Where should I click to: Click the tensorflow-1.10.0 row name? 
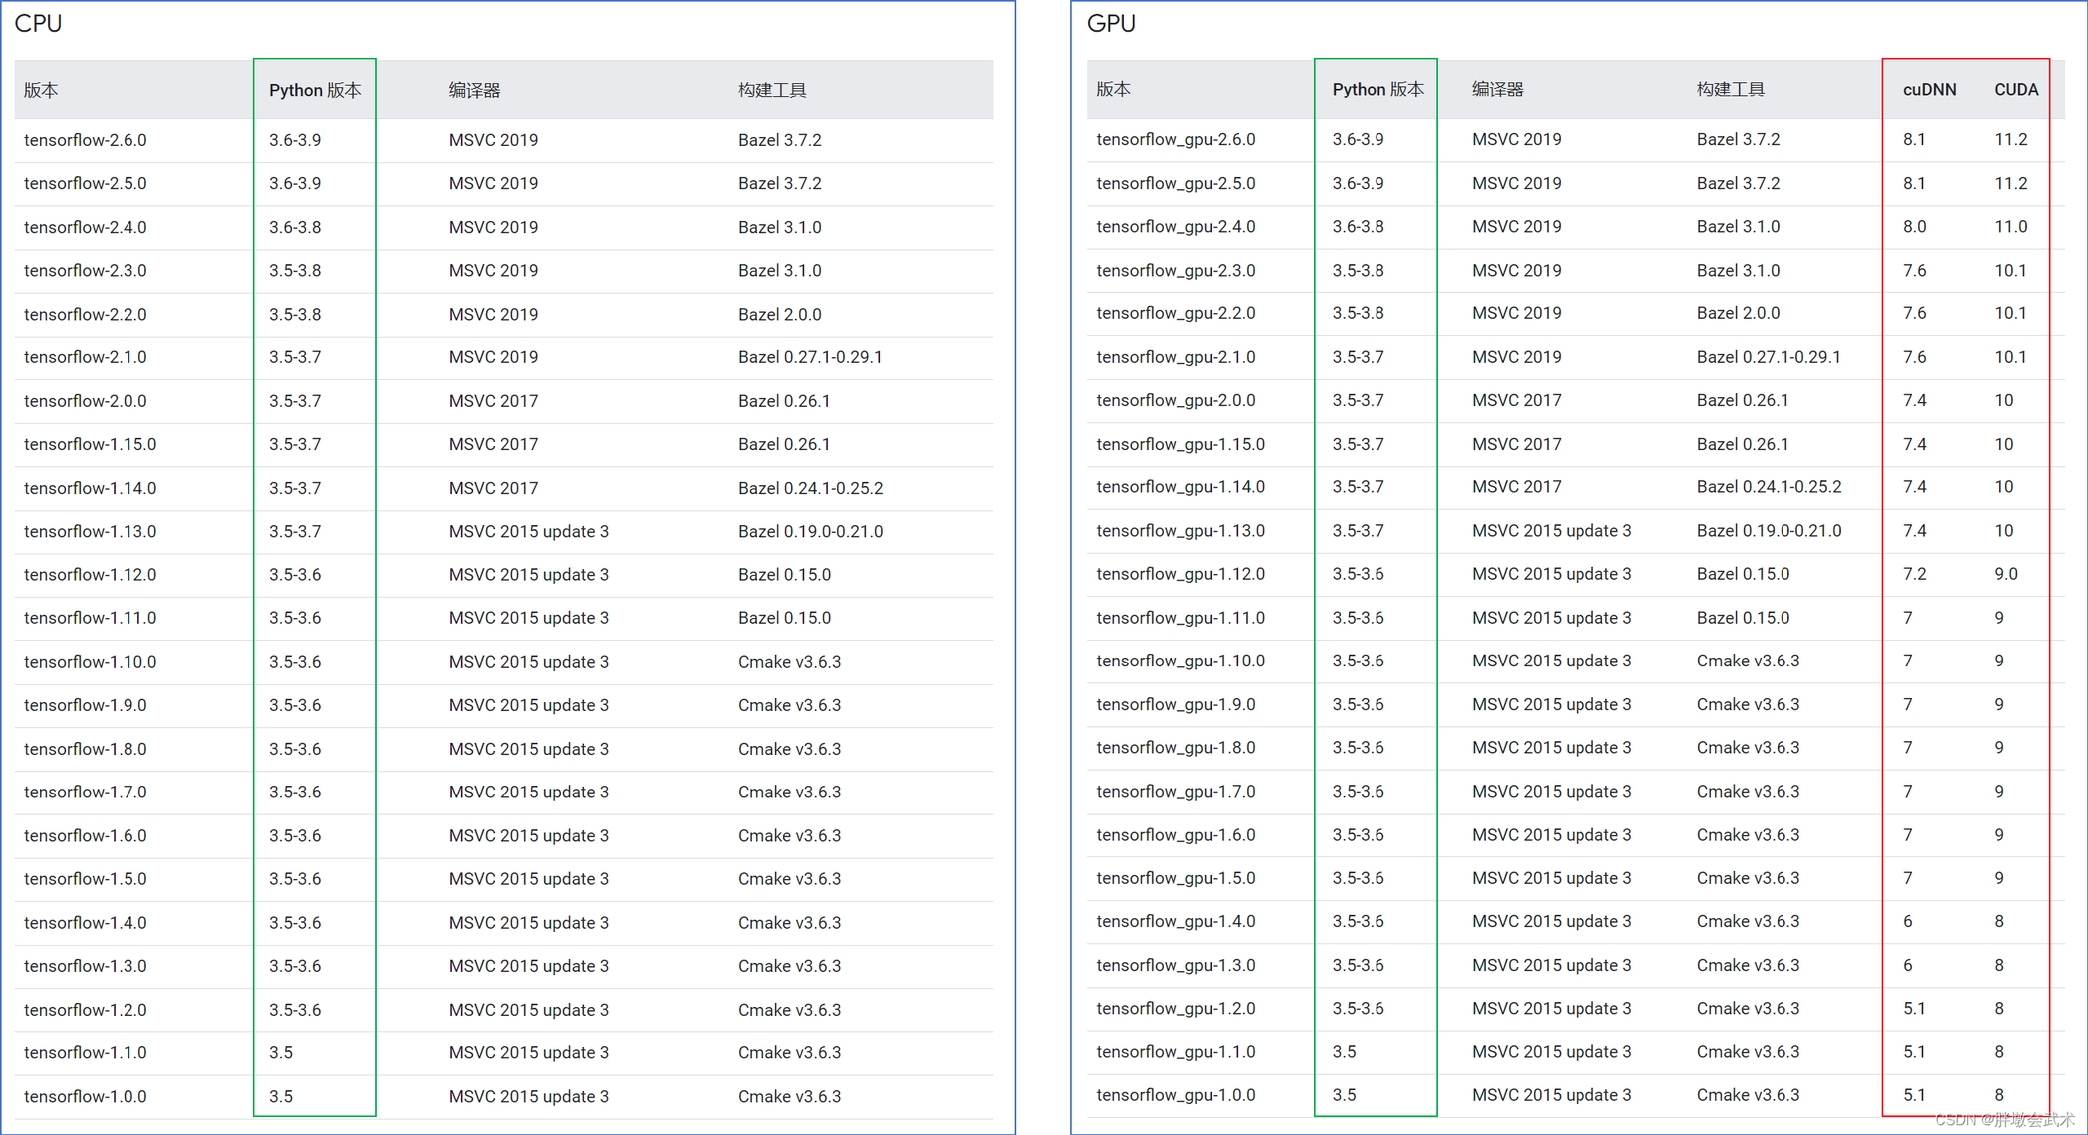click(x=91, y=662)
